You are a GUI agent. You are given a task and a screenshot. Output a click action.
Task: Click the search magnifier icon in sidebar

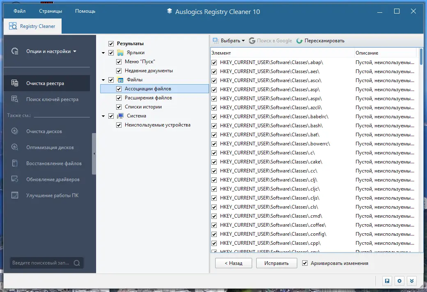pos(77,263)
